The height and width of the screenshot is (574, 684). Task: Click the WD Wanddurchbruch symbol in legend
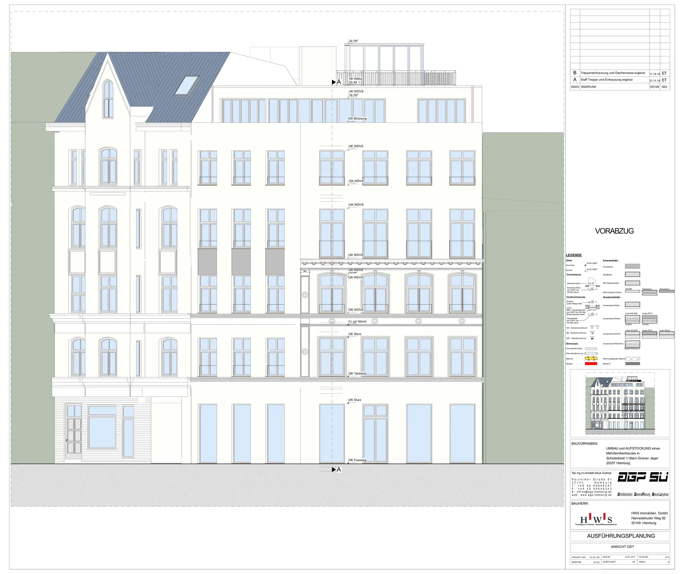point(592,338)
